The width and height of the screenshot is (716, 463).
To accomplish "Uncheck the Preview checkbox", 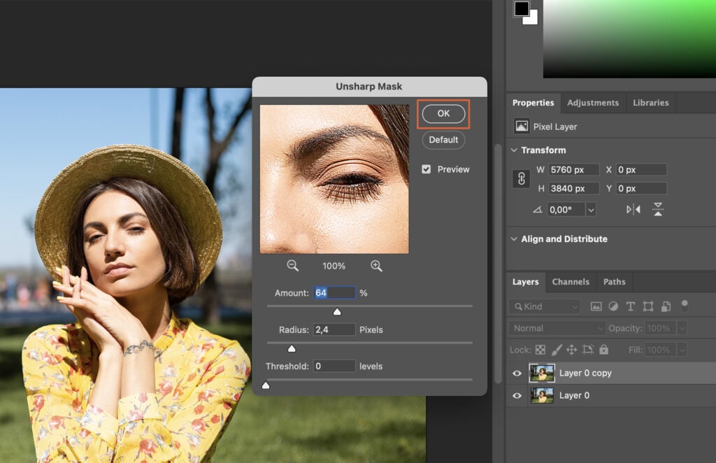I will tap(427, 169).
